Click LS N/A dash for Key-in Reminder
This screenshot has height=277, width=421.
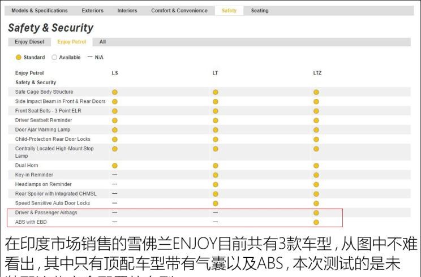tap(115, 175)
